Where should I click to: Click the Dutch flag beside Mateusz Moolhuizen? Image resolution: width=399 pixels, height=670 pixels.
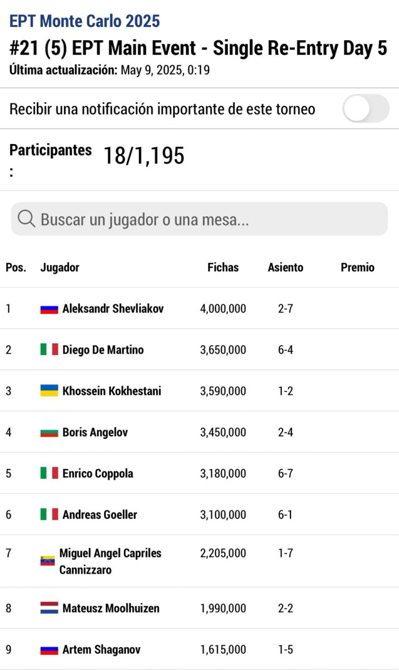(x=49, y=608)
